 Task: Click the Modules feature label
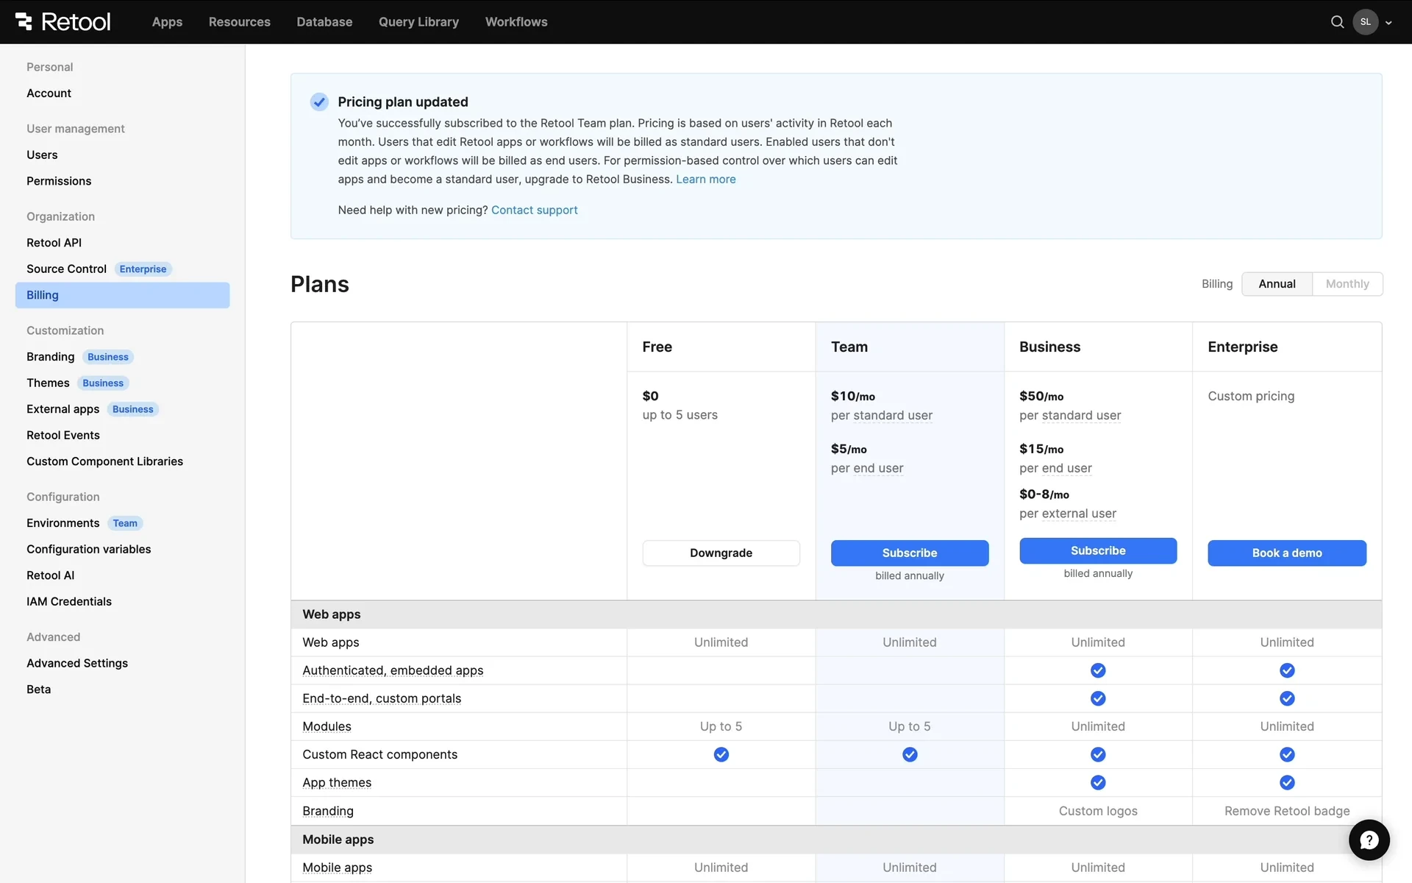(327, 726)
